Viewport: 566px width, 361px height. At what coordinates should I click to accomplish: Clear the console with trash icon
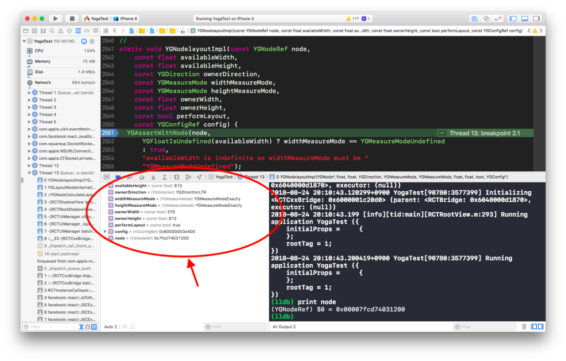[524, 327]
